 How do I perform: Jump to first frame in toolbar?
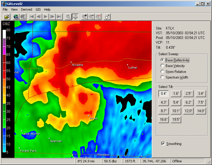(x=32, y=17)
